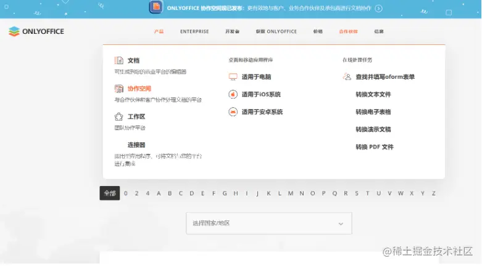This screenshot has width=482, height=266.
Task: Open the 合作伙伴 menu
Action: pos(348,31)
